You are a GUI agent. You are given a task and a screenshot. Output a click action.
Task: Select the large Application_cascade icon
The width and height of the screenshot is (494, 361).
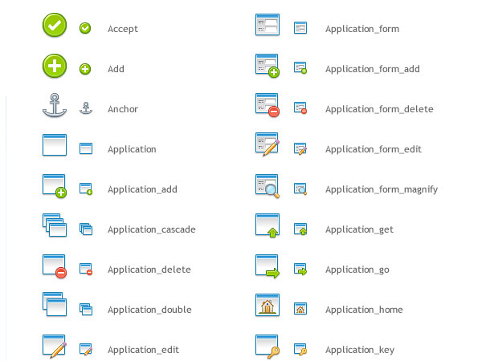(55, 225)
